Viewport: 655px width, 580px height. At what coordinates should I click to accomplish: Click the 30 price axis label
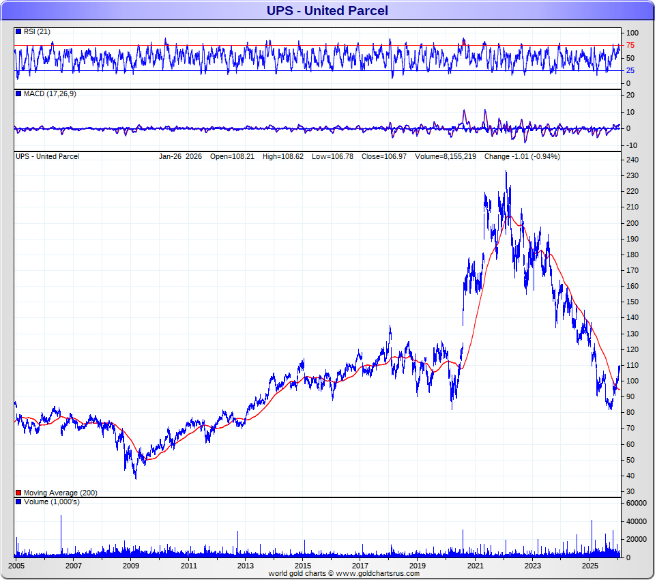pyautogui.click(x=630, y=491)
